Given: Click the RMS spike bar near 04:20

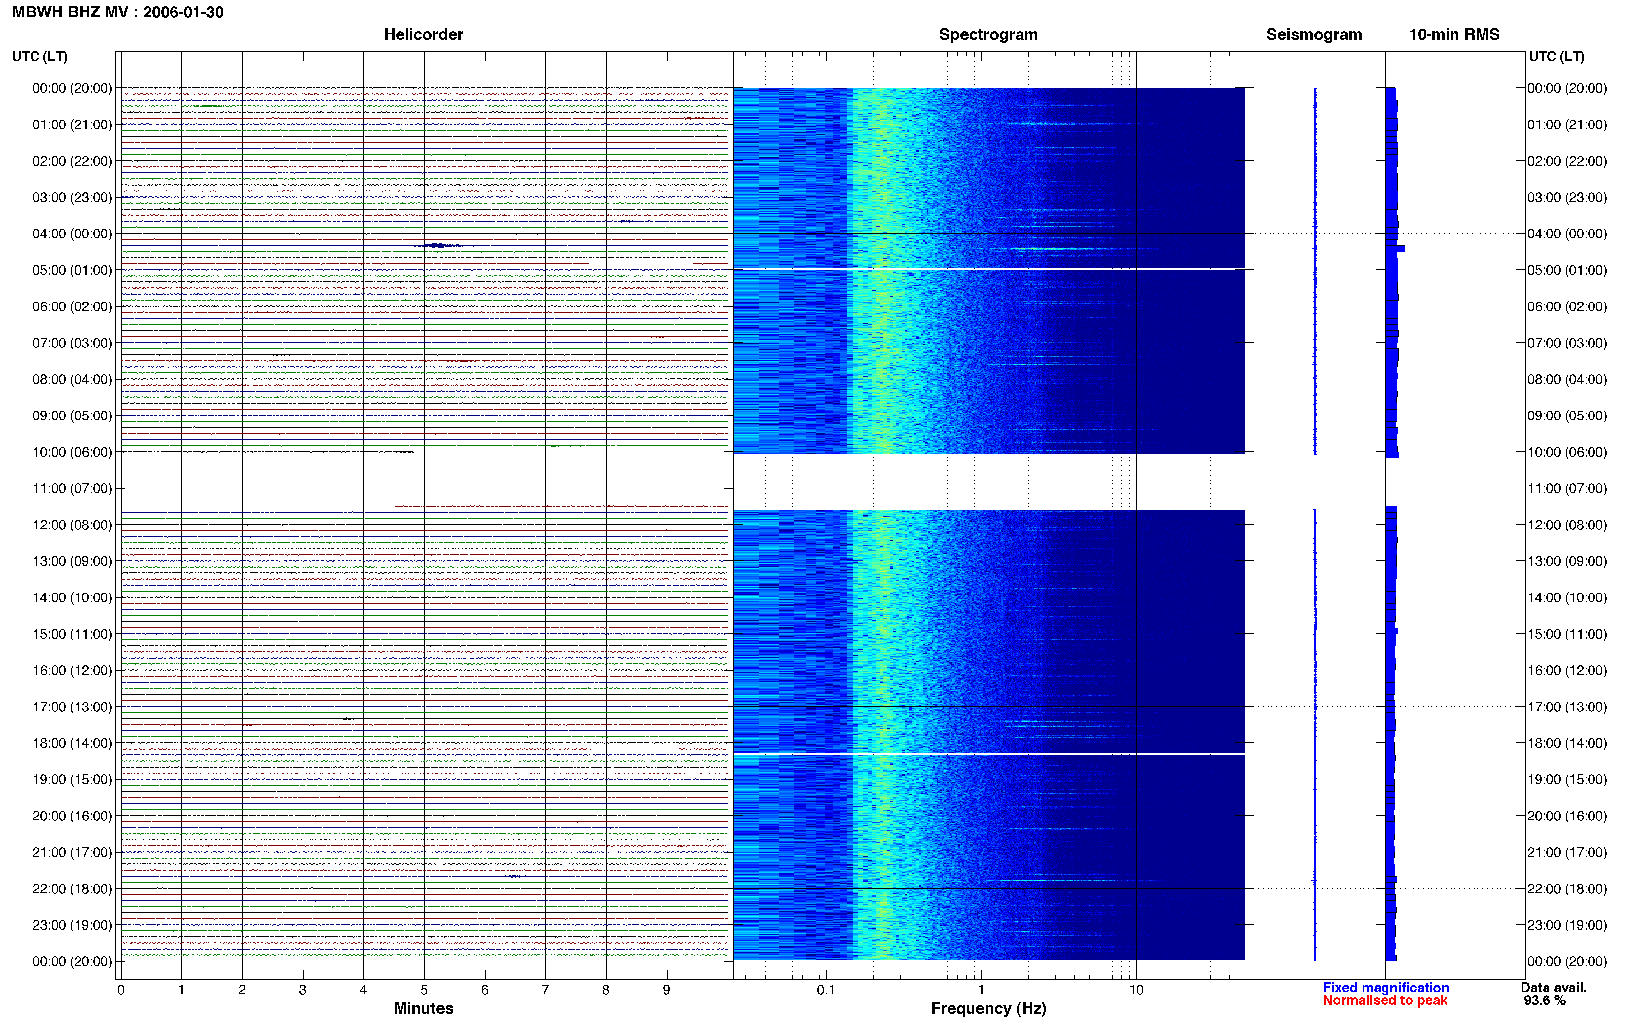Looking at the screenshot, I should [x=1395, y=249].
